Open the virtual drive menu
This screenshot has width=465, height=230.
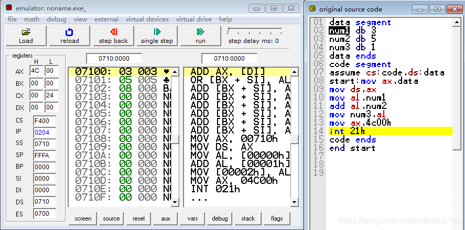pyautogui.click(x=194, y=19)
